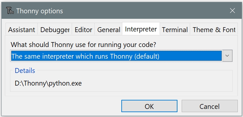Viewport: 243px width, 117px height.
Task: Open the Debugger tab
Action: 55,29
